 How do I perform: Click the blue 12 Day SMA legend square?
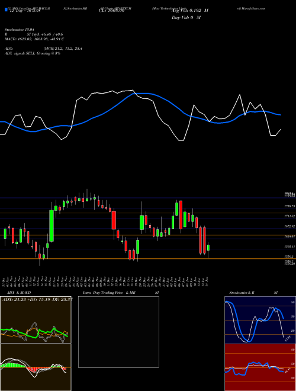coord(6,10)
